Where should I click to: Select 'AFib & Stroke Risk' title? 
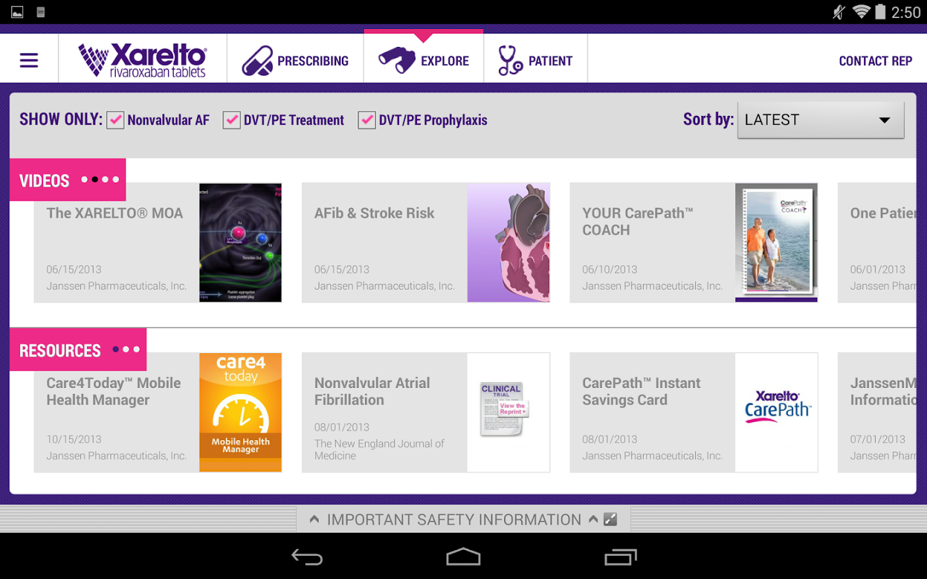[374, 213]
